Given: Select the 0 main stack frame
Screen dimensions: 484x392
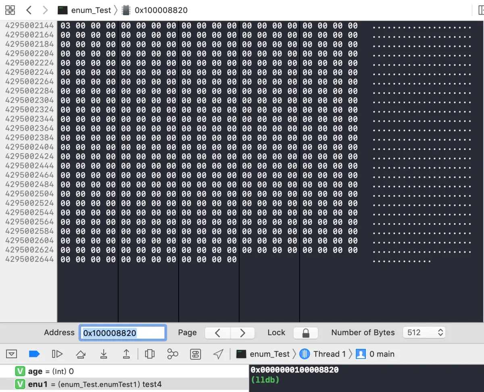Looking at the screenshot, I should click(x=382, y=354).
